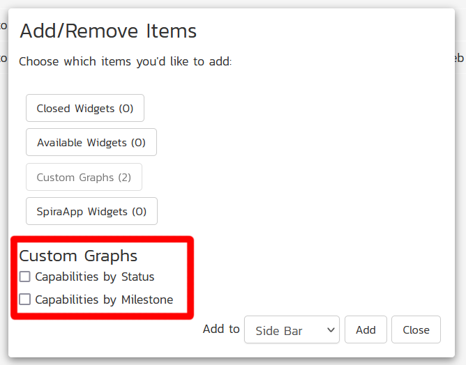This screenshot has height=365, width=466.
Task: Show the Available Widgets (0) section
Action: (91, 142)
